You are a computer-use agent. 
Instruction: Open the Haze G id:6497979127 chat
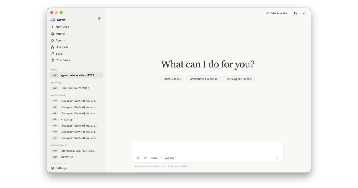tap(76, 88)
